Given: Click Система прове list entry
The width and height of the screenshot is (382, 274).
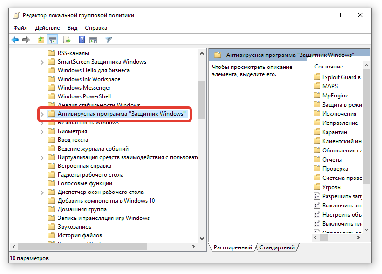Looking at the screenshot, I should 342,178.
